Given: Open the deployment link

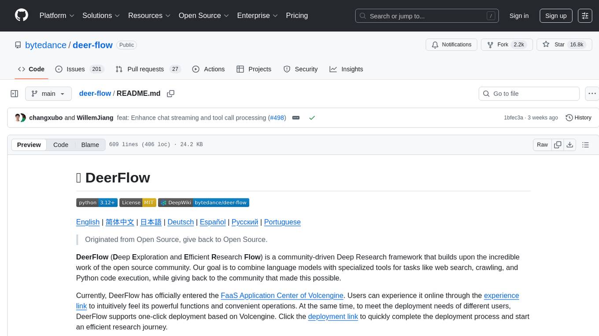Looking at the screenshot, I should coord(333,317).
